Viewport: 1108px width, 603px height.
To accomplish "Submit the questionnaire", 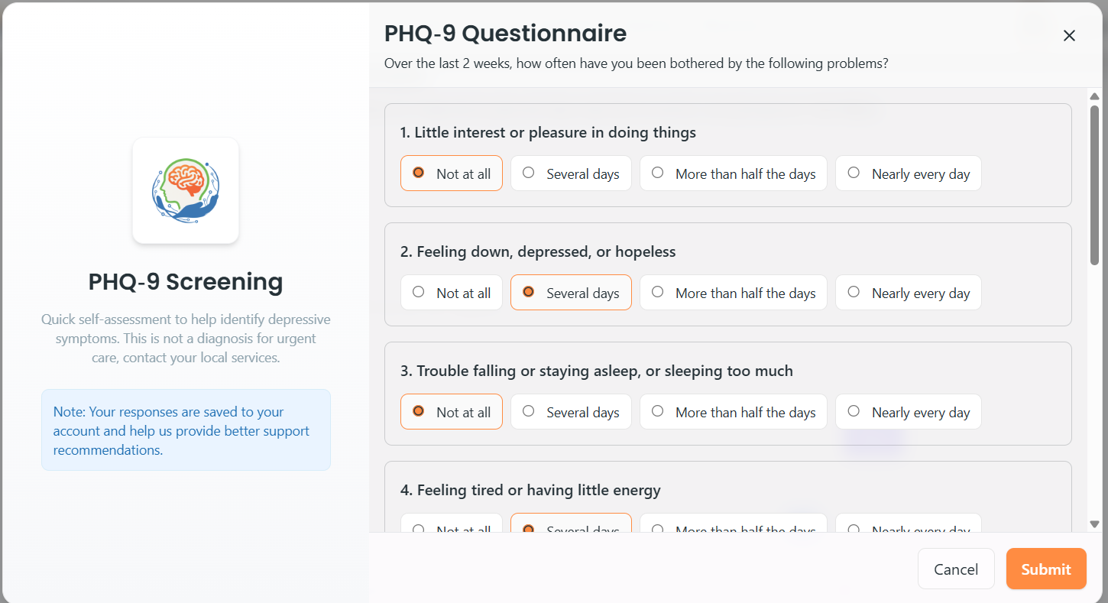I will point(1045,569).
